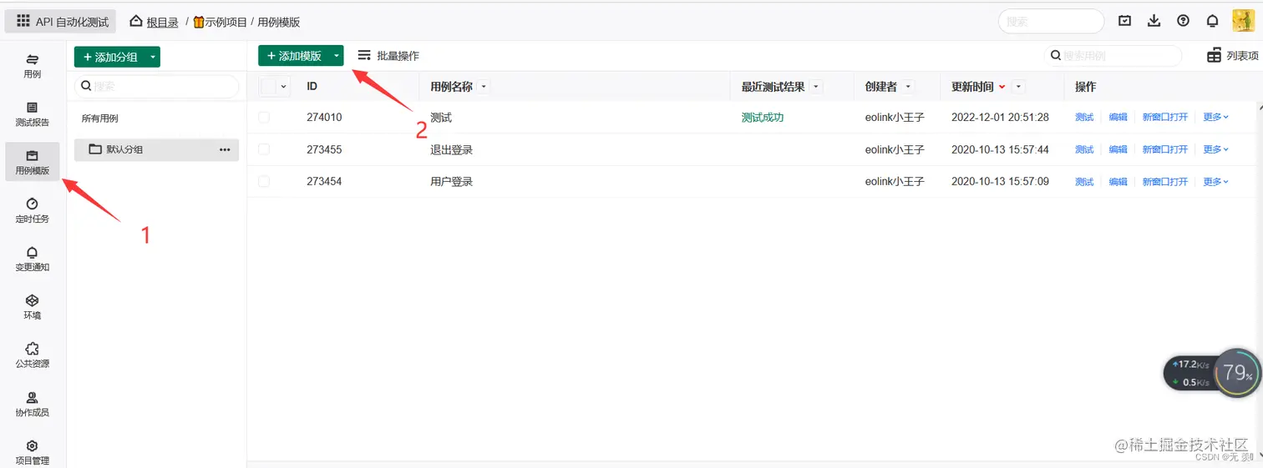Open the 添加分组 dropdown arrow
Viewport: 1263px width, 468px height.
(152, 57)
